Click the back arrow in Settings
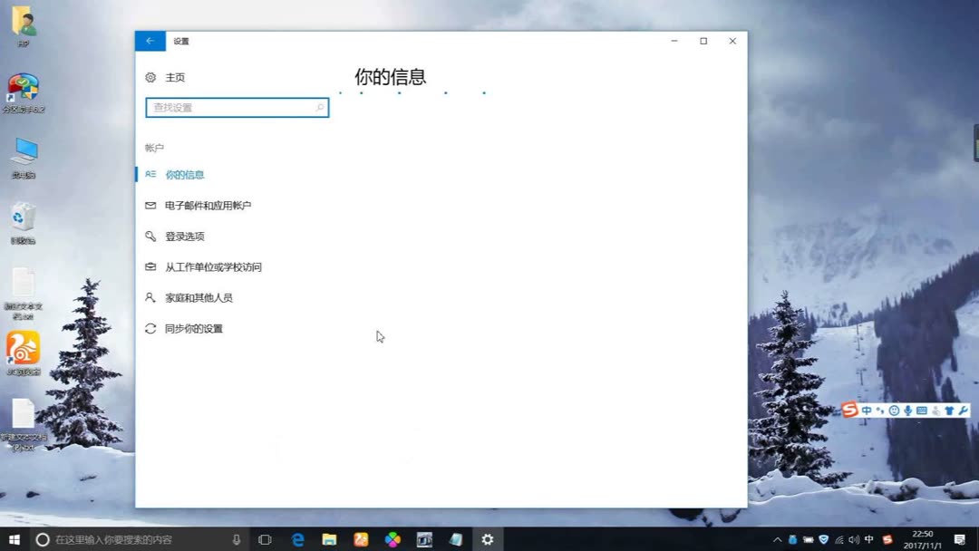This screenshot has height=551, width=979. (150, 41)
